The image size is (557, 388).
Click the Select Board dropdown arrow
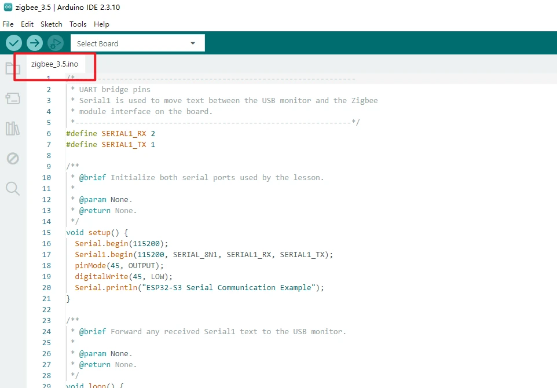coord(193,43)
